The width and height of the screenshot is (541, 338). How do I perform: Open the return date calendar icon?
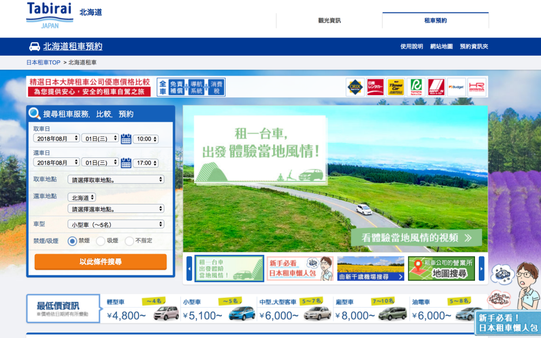[x=126, y=163]
